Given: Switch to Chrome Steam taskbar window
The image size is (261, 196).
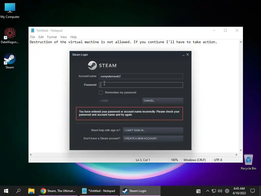Looking at the screenshot, I should pos(58,191).
